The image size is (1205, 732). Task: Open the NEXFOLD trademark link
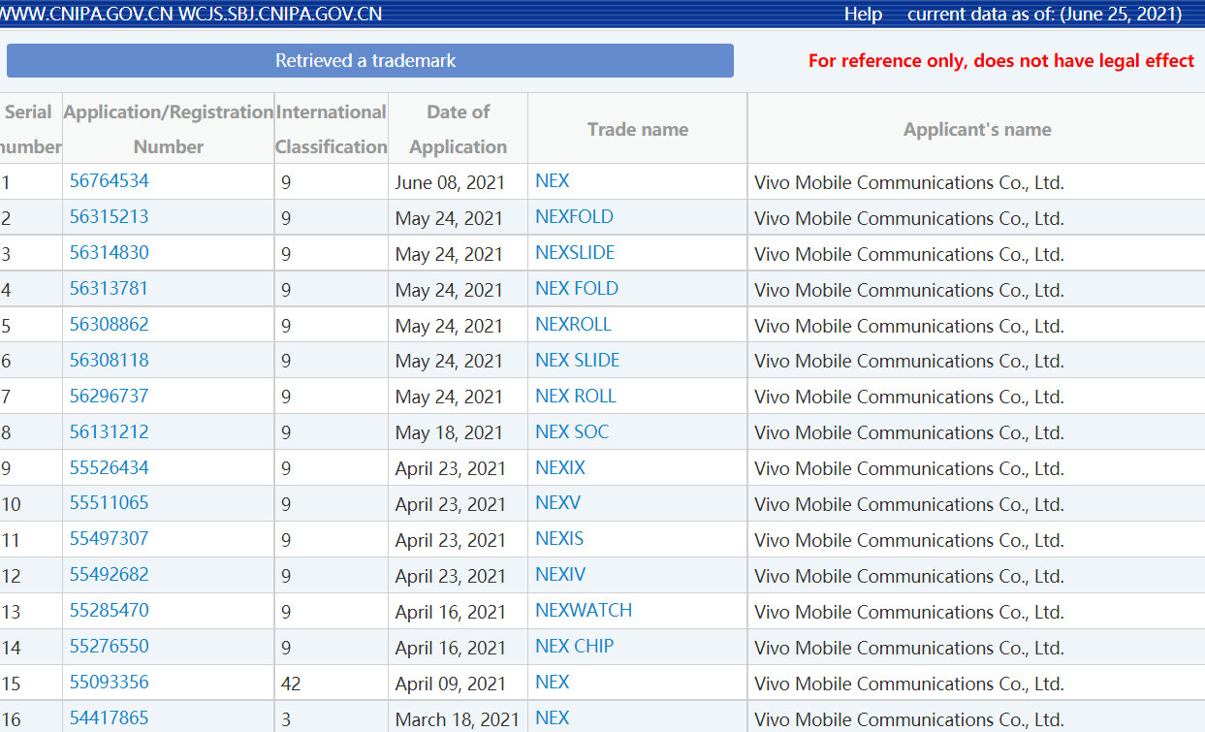click(574, 217)
